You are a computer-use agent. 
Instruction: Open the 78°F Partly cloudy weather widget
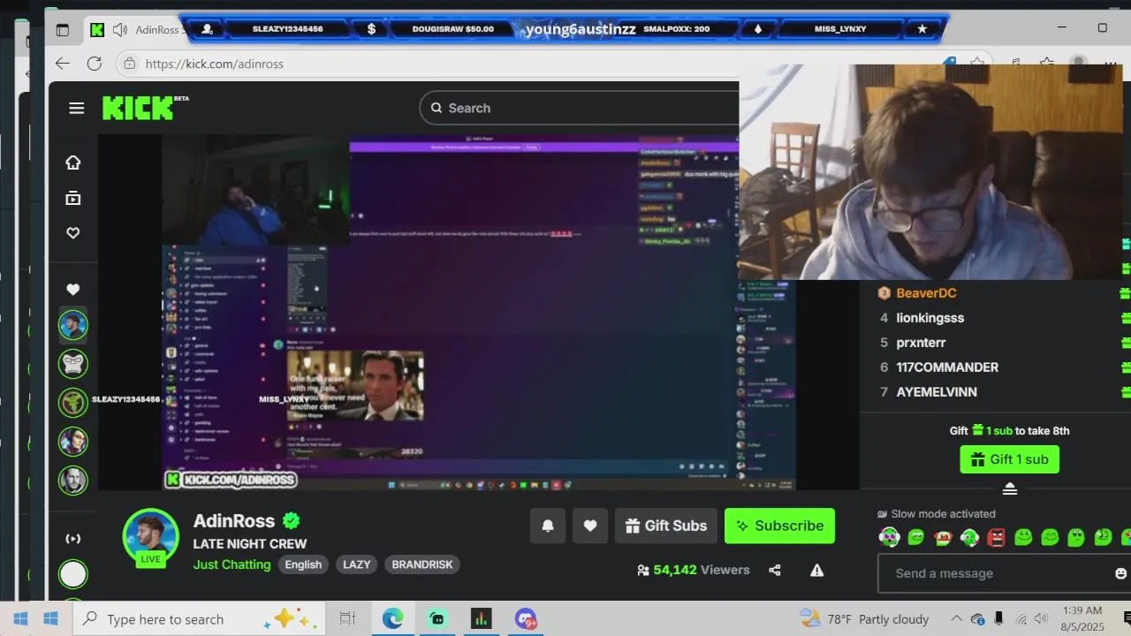(864, 619)
